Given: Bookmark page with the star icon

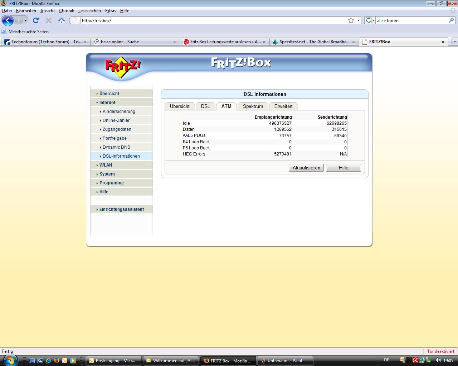Looking at the screenshot, I should point(351,20).
